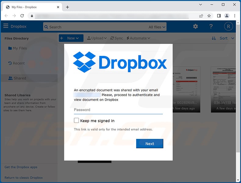Click the 'This link is valid only' note

tap(113, 129)
